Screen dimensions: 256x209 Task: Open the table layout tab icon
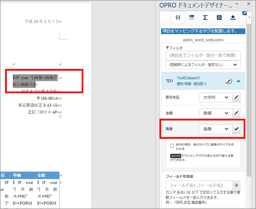(x=192, y=17)
